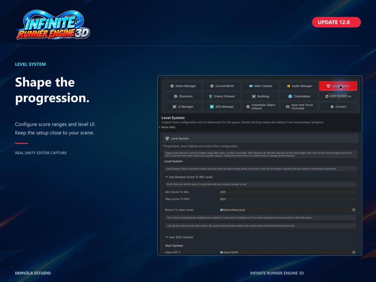Select the Main Camera tab
The image size is (376, 282).
(260, 86)
